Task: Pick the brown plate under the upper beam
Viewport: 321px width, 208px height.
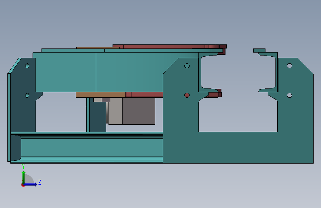Action: point(100,95)
